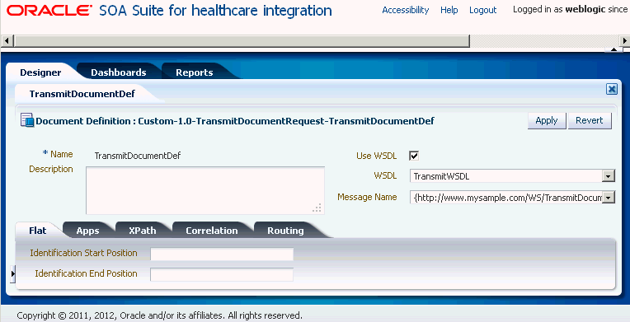Open the XPath tab

pos(142,231)
